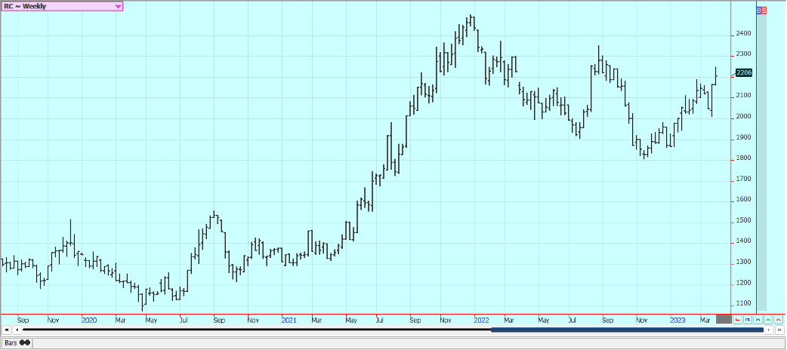The image size is (787, 350).
Task: Click the 1800 price axis label
Action: [743, 158]
